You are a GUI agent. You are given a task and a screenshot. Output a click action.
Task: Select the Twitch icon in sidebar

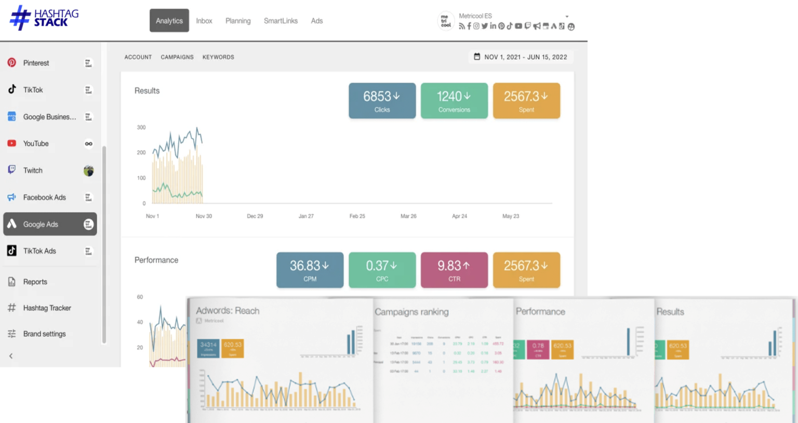pos(11,170)
